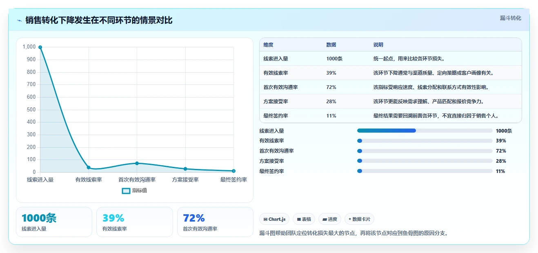Screen dimensions: 538x253
Task: Click the 有效线索率 progress bar
Action: tap(425, 141)
